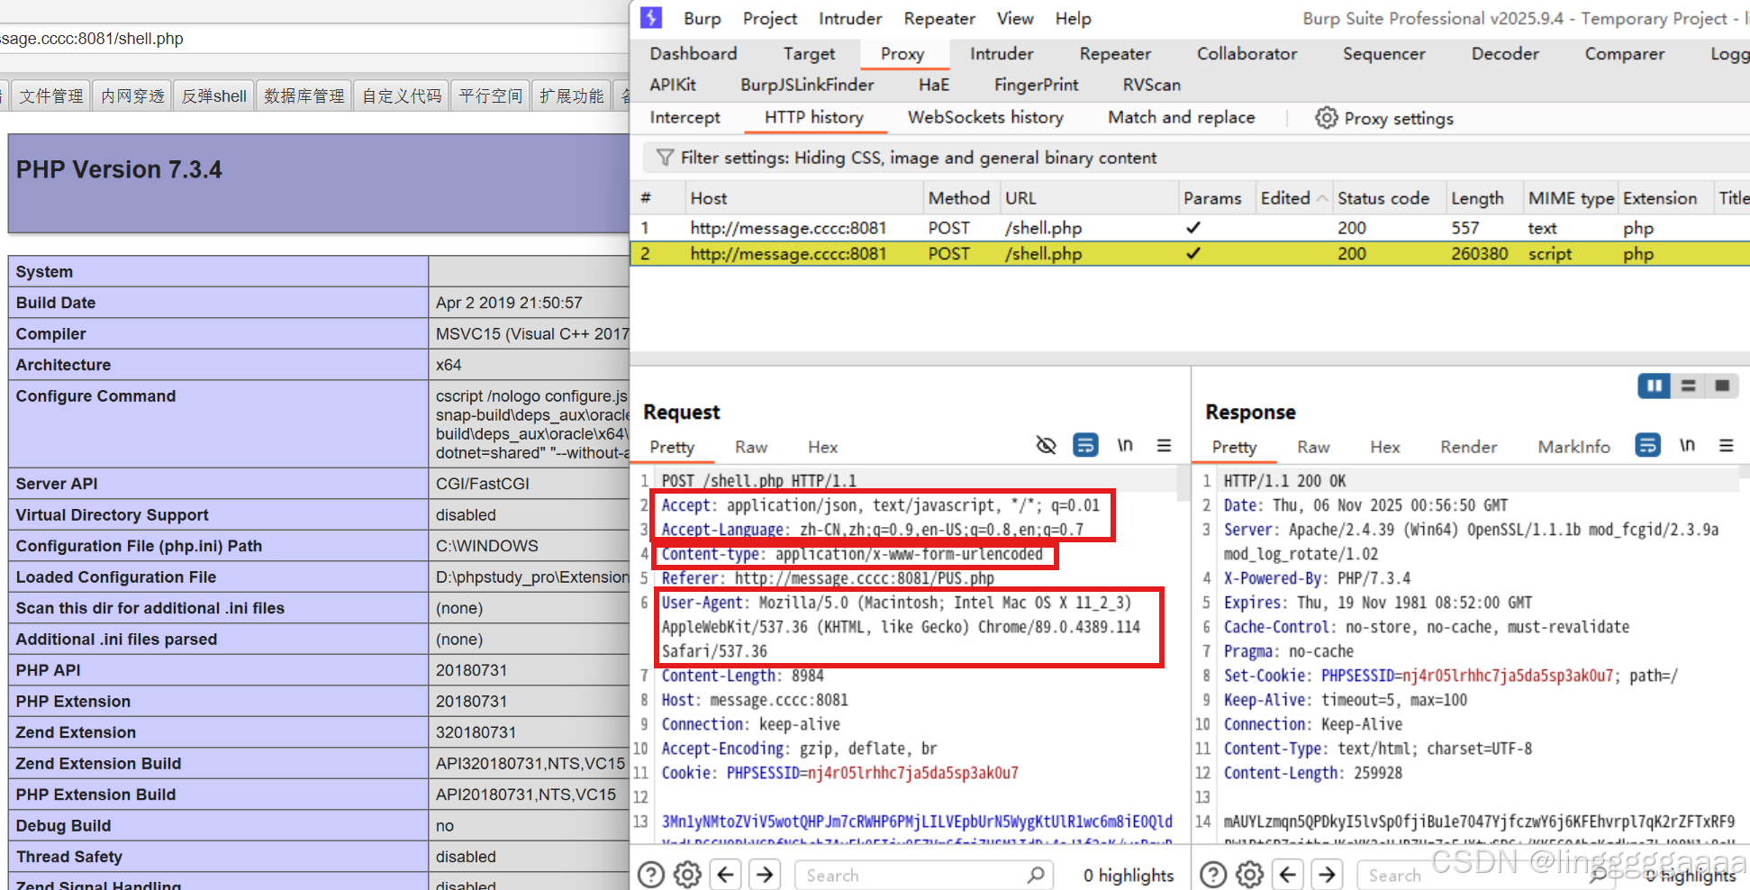Open the Project menu

pos(770,19)
